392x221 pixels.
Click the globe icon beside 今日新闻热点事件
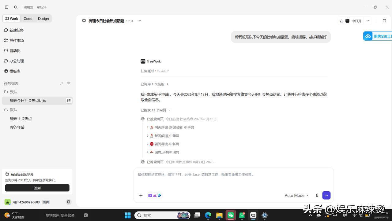(x=143, y=162)
